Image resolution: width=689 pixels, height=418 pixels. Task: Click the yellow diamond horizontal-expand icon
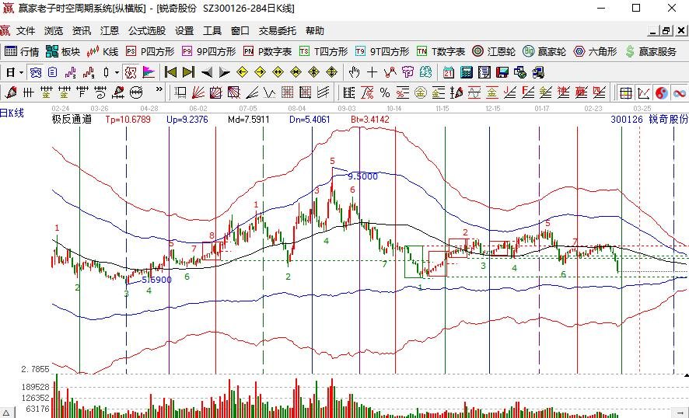278,72
